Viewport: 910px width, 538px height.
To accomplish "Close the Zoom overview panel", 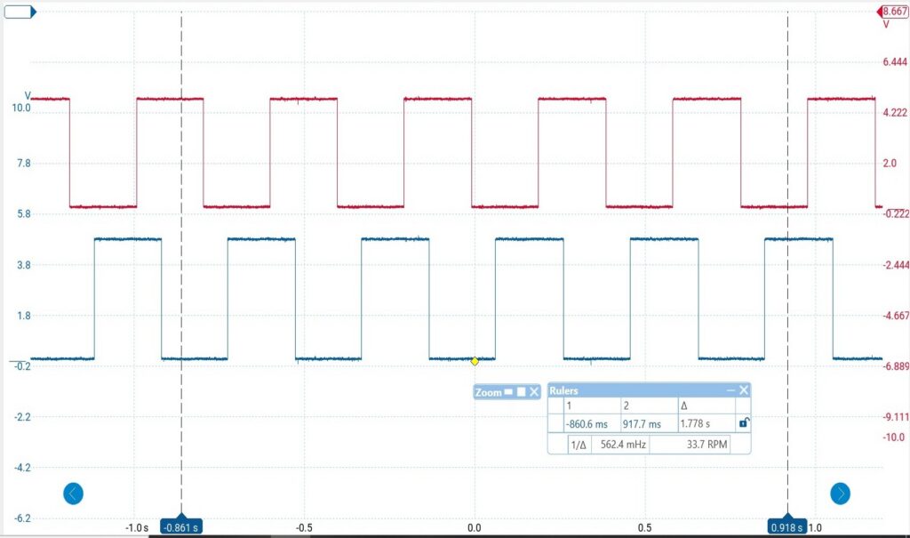I will coord(535,392).
